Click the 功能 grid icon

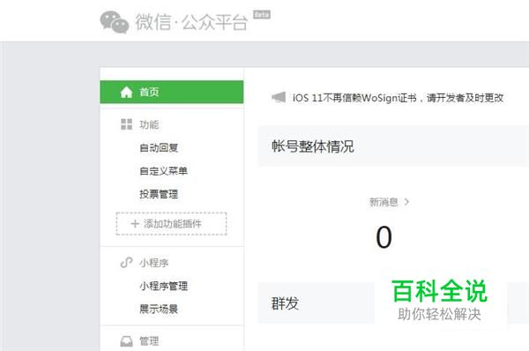(x=126, y=124)
